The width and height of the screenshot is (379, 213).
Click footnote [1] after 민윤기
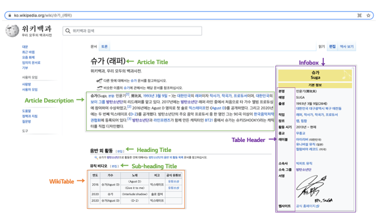(x=127, y=95)
